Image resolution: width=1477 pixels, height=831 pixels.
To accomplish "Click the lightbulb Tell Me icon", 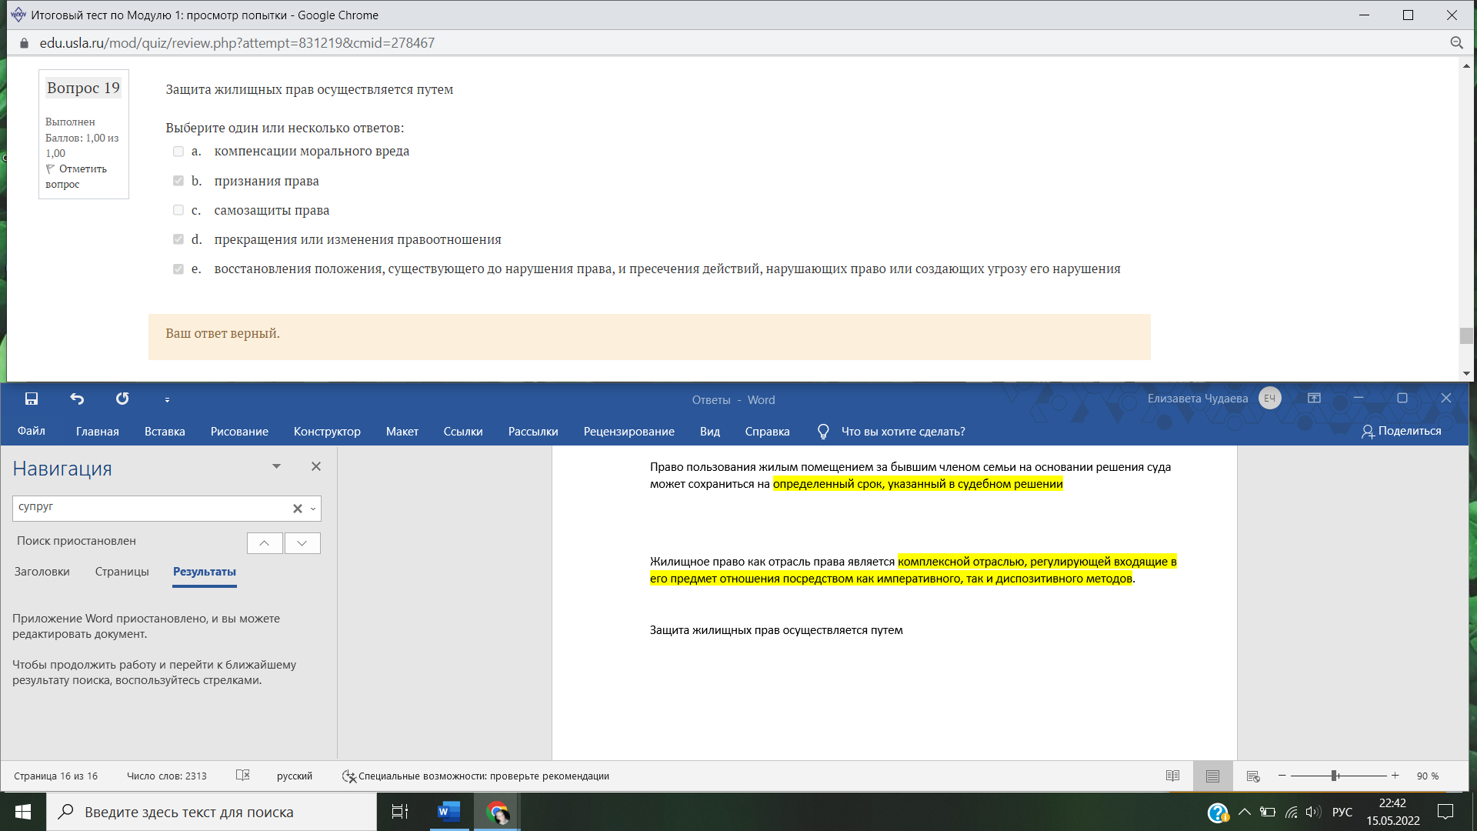I will click(823, 432).
